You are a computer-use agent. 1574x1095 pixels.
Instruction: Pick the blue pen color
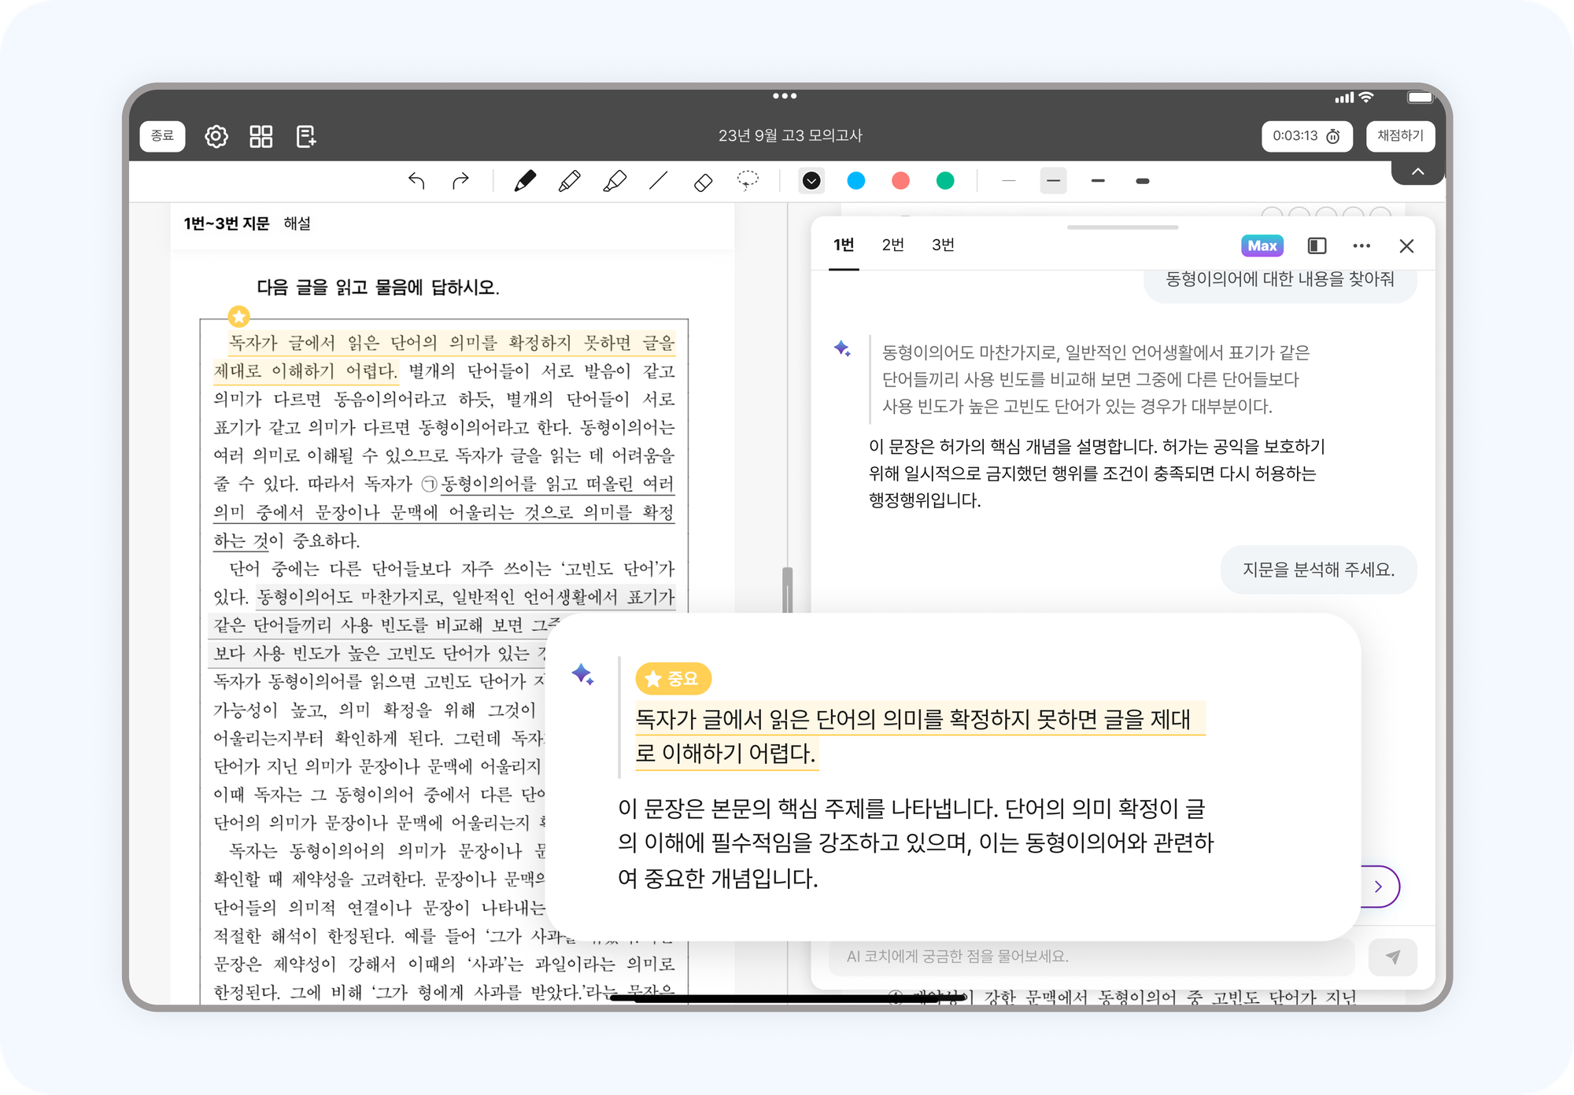click(x=856, y=182)
